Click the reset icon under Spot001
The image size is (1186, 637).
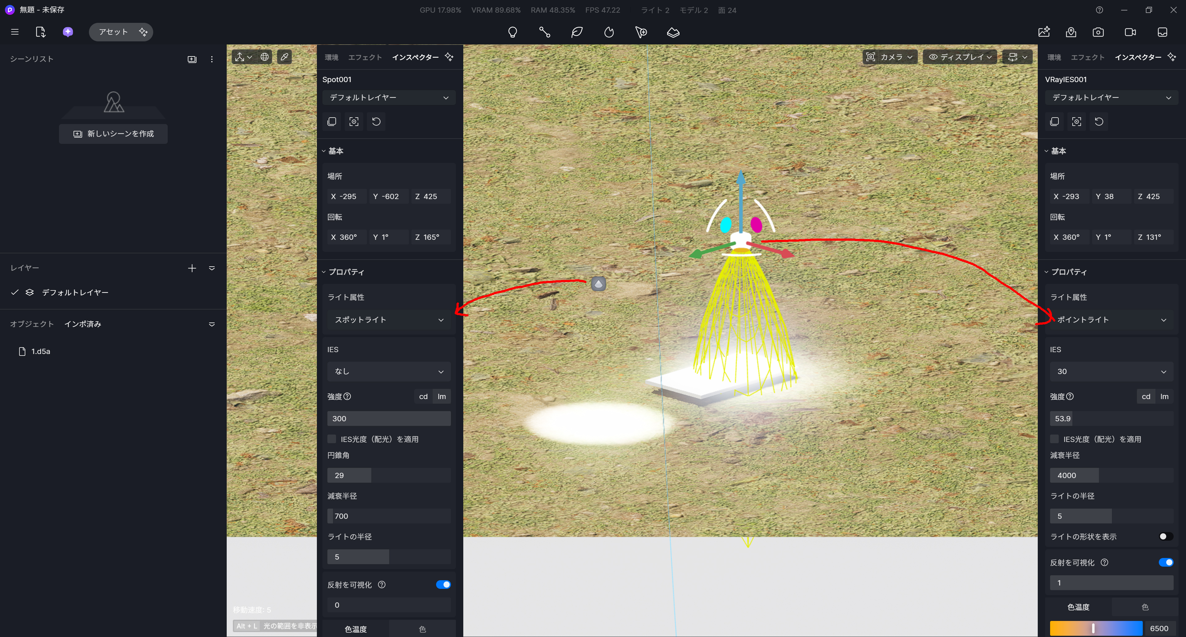tap(376, 121)
